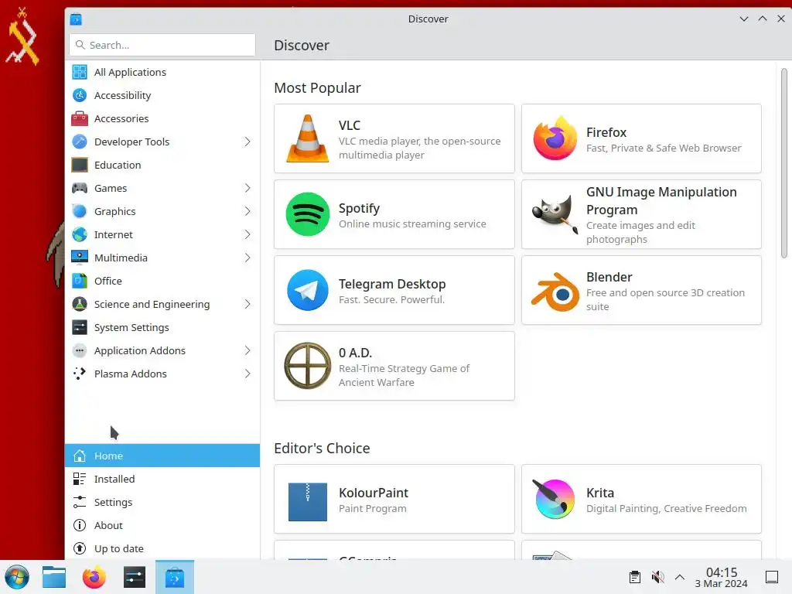Click the Developer Tools category icon

point(80,142)
